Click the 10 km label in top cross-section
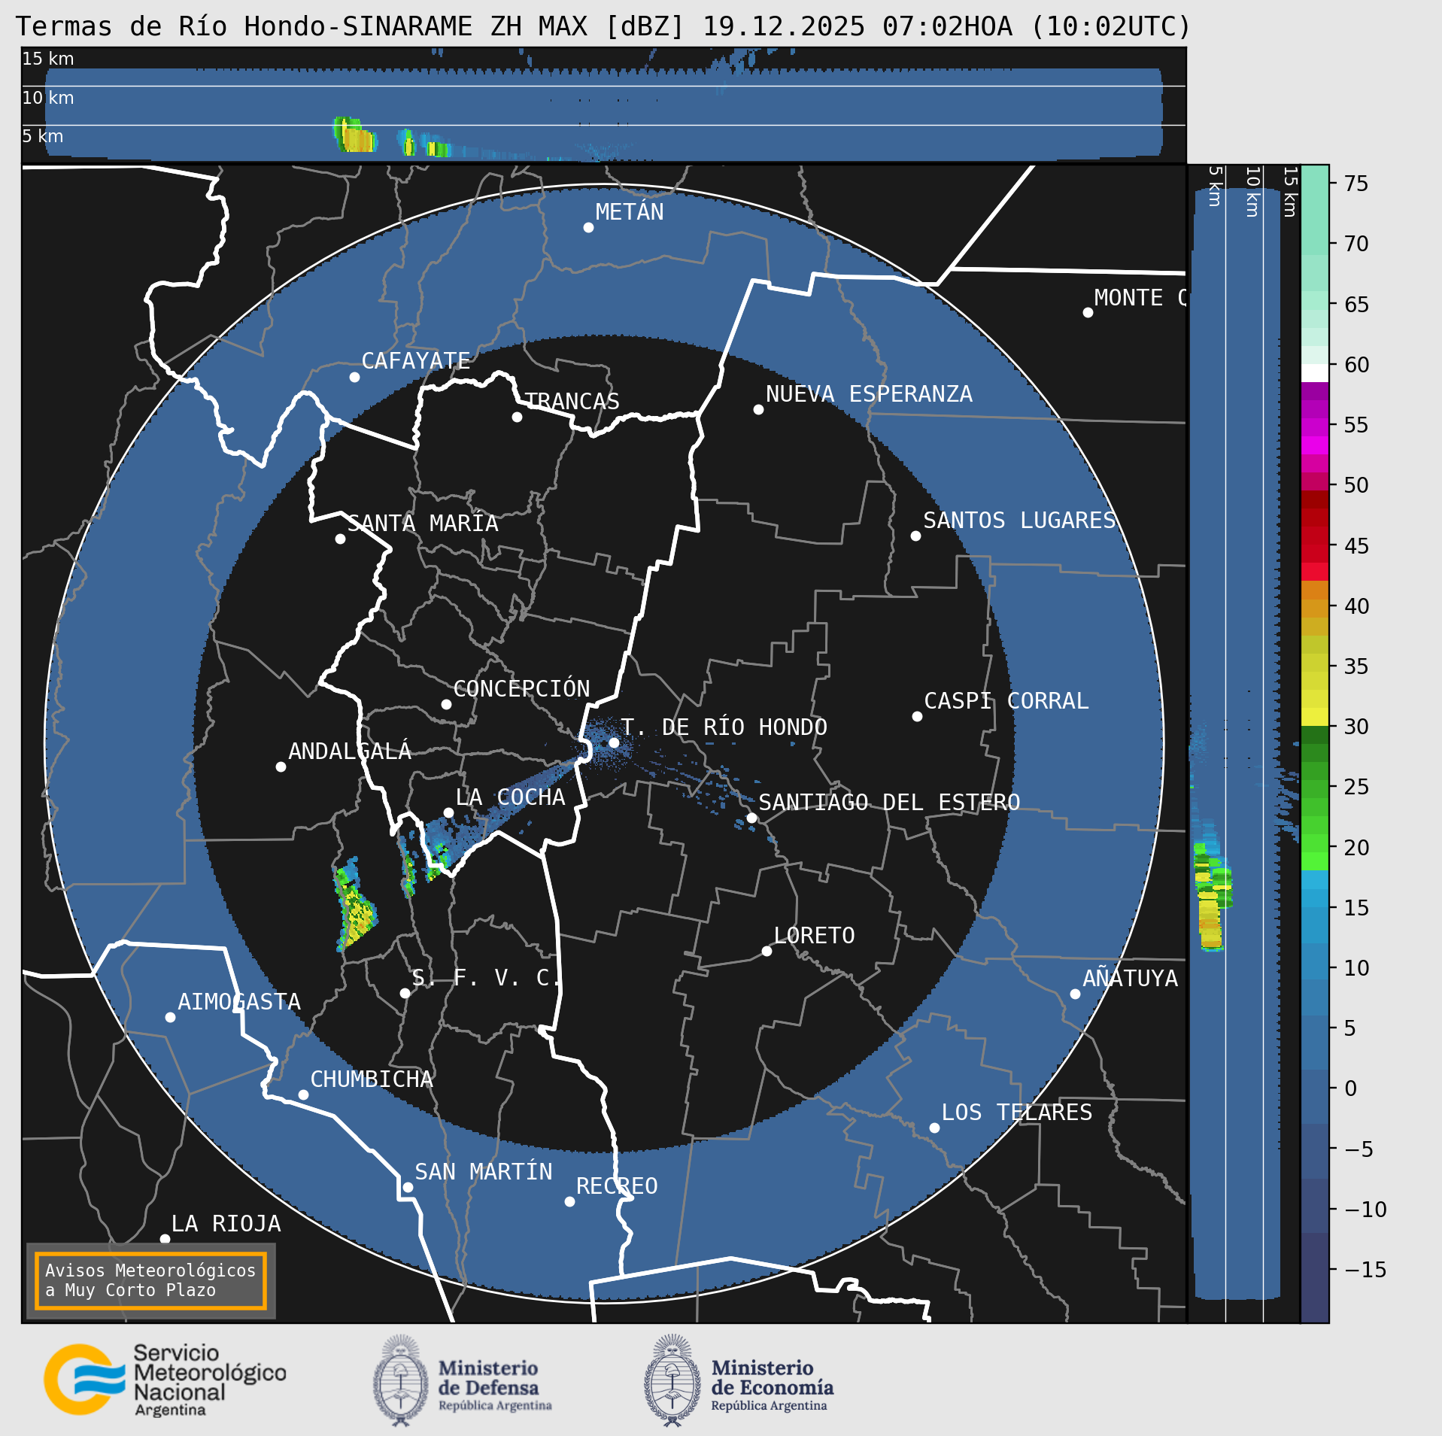Viewport: 1442px width, 1436px height. click(48, 98)
